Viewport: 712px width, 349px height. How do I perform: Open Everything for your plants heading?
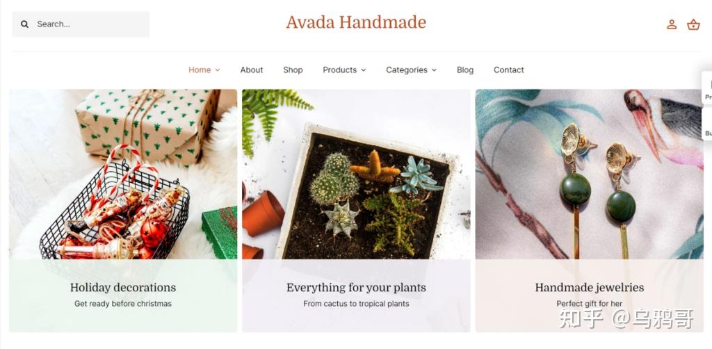point(356,287)
